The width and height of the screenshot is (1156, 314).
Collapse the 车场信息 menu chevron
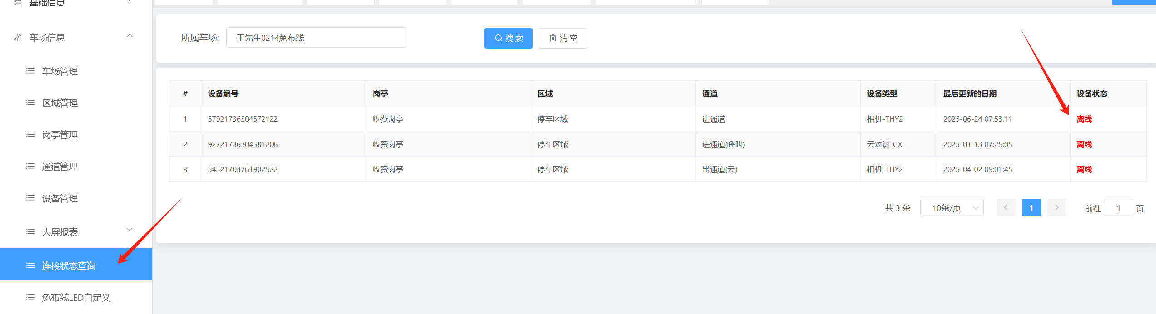(x=130, y=36)
